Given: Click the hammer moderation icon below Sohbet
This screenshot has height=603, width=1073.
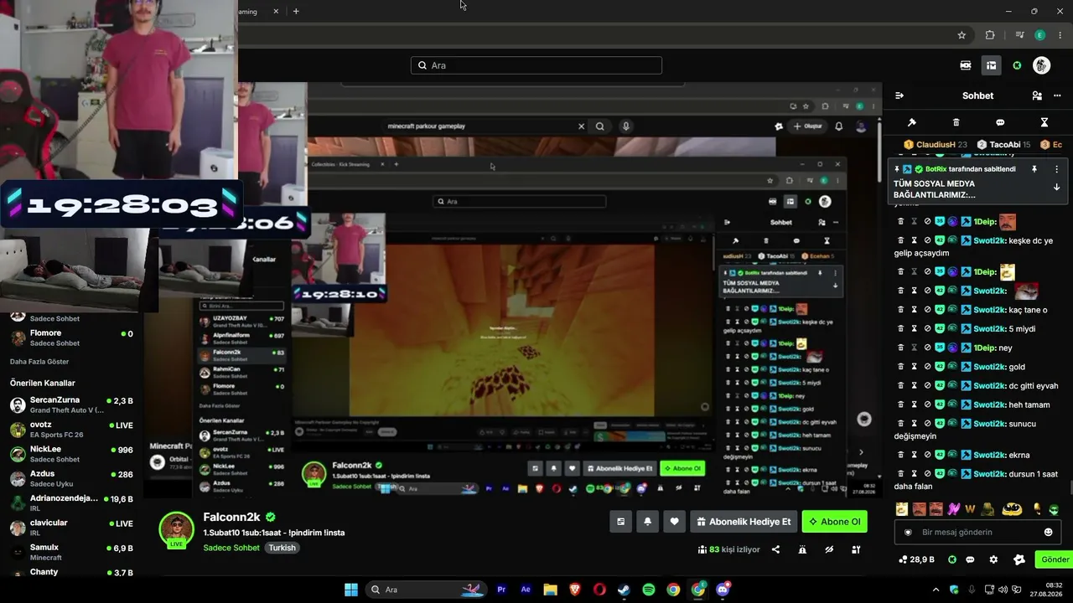Looking at the screenshot, I should [912, 122].
